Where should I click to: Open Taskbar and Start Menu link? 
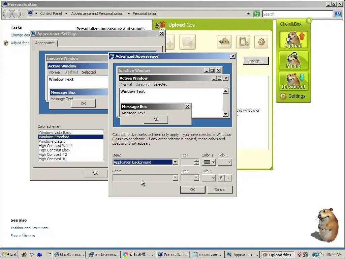[x=30, y=228]
